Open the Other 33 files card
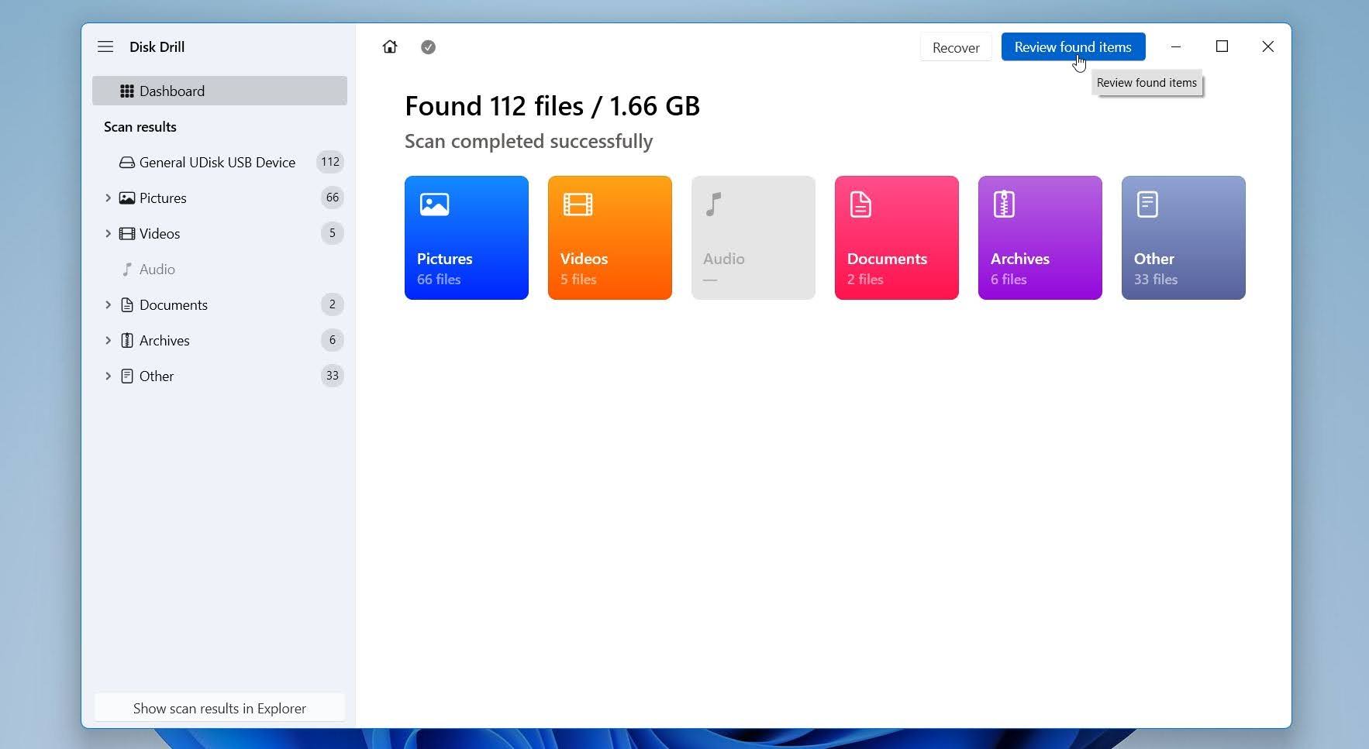 [1184, 238]
